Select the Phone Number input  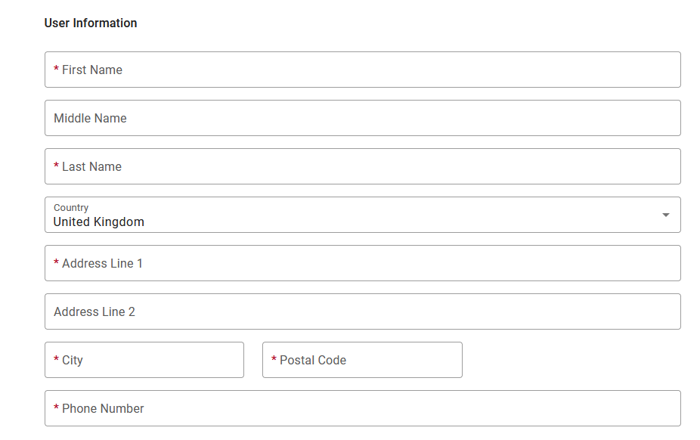click(x=363, y=408)
